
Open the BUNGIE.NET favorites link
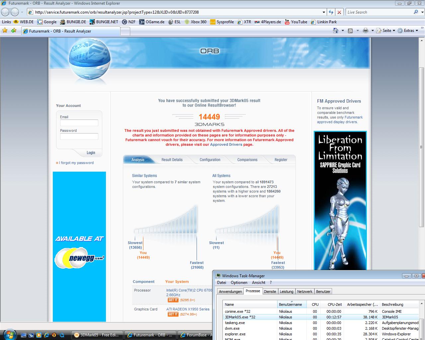(x=104, y=22)
